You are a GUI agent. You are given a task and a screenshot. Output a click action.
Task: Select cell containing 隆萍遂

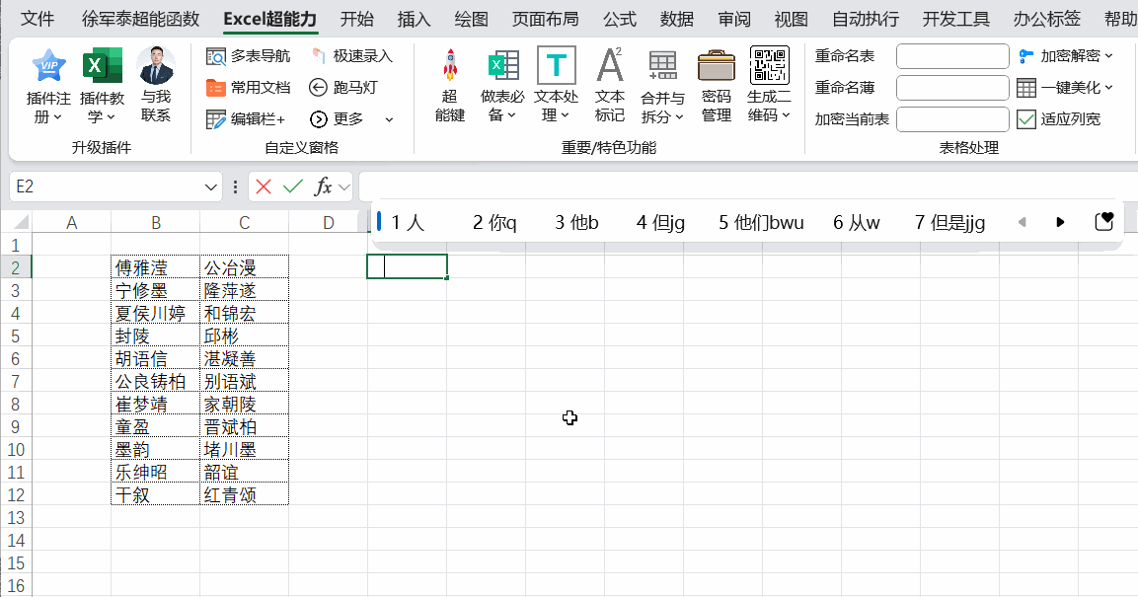[244, 291]
